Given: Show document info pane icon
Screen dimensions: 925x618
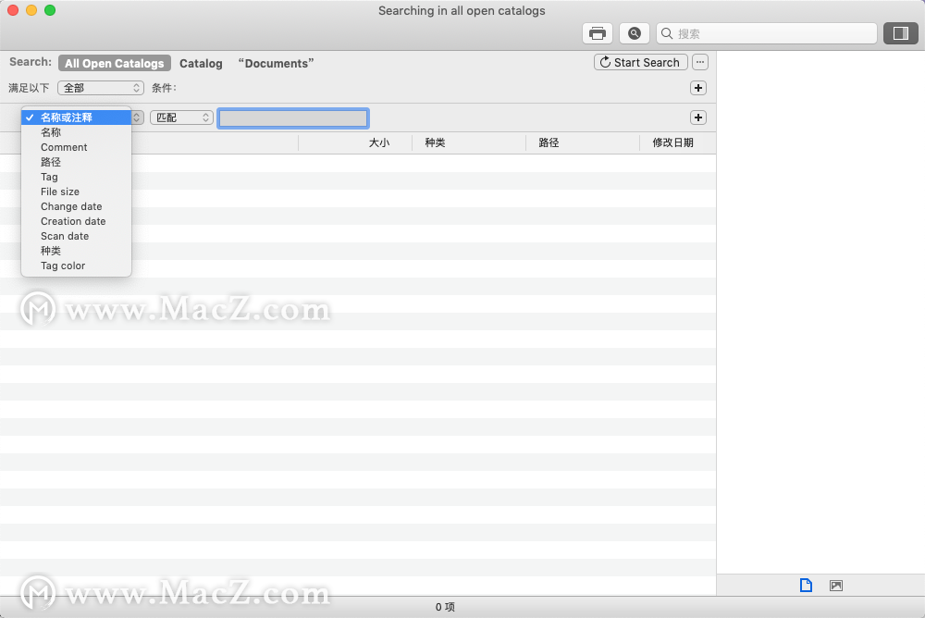Looking at the screenshot, I should pos(806,585).
